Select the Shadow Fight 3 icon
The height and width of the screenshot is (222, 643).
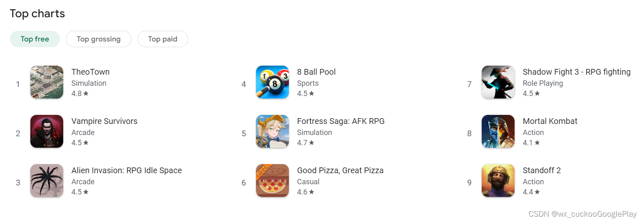pos(498,82)
